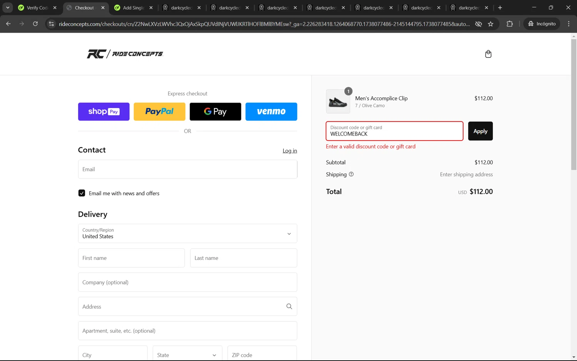This screenshot has height=361, width=577.
Task: Go back with the browser back arrow
Action: click(8, 24)
